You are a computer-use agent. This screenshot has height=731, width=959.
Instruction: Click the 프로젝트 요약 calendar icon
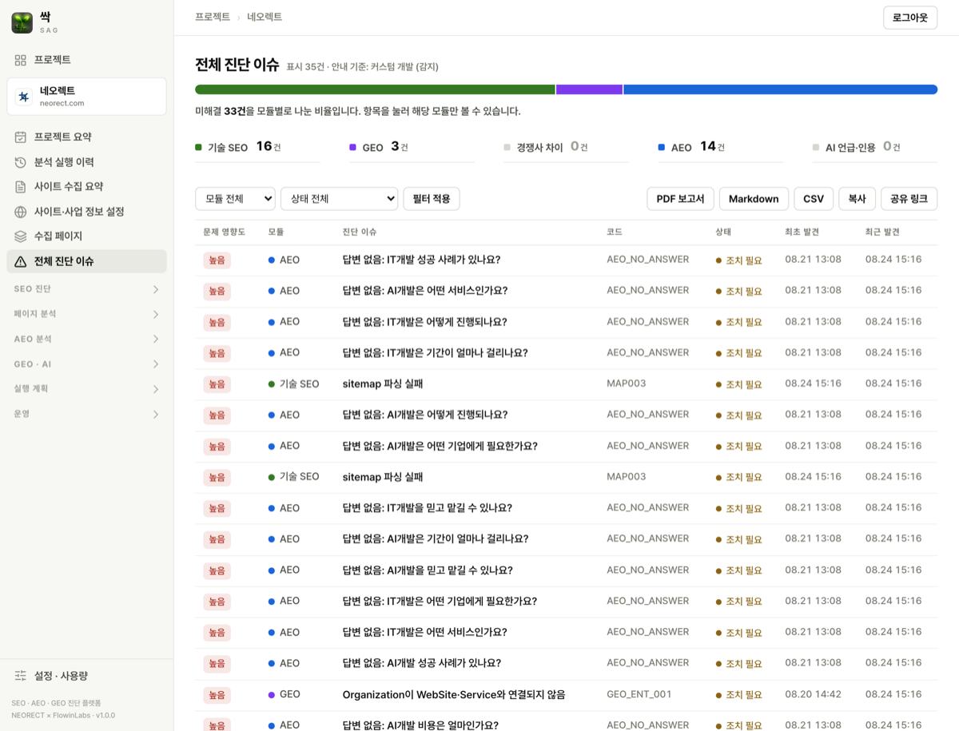(x=21, y=137)
